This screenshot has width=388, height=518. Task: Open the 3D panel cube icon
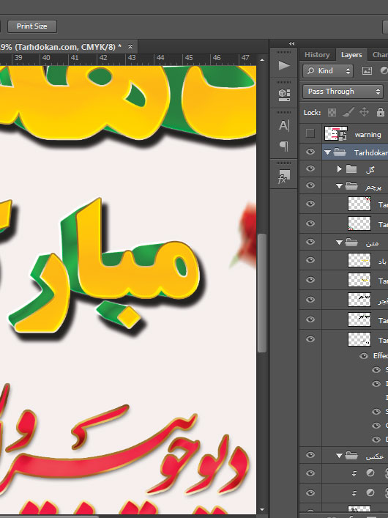click(284, 95)
